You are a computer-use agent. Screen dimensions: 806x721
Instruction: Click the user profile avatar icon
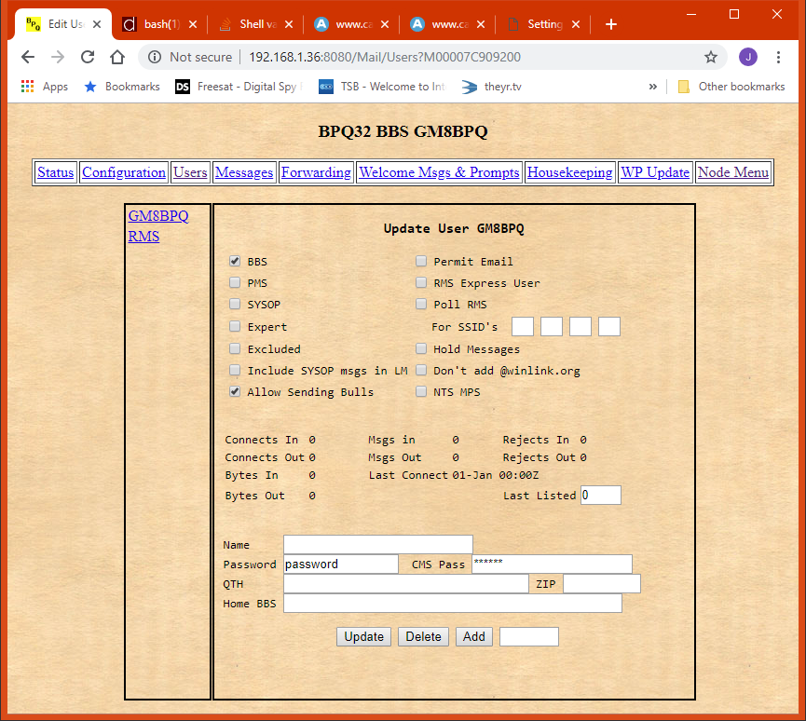748,57
